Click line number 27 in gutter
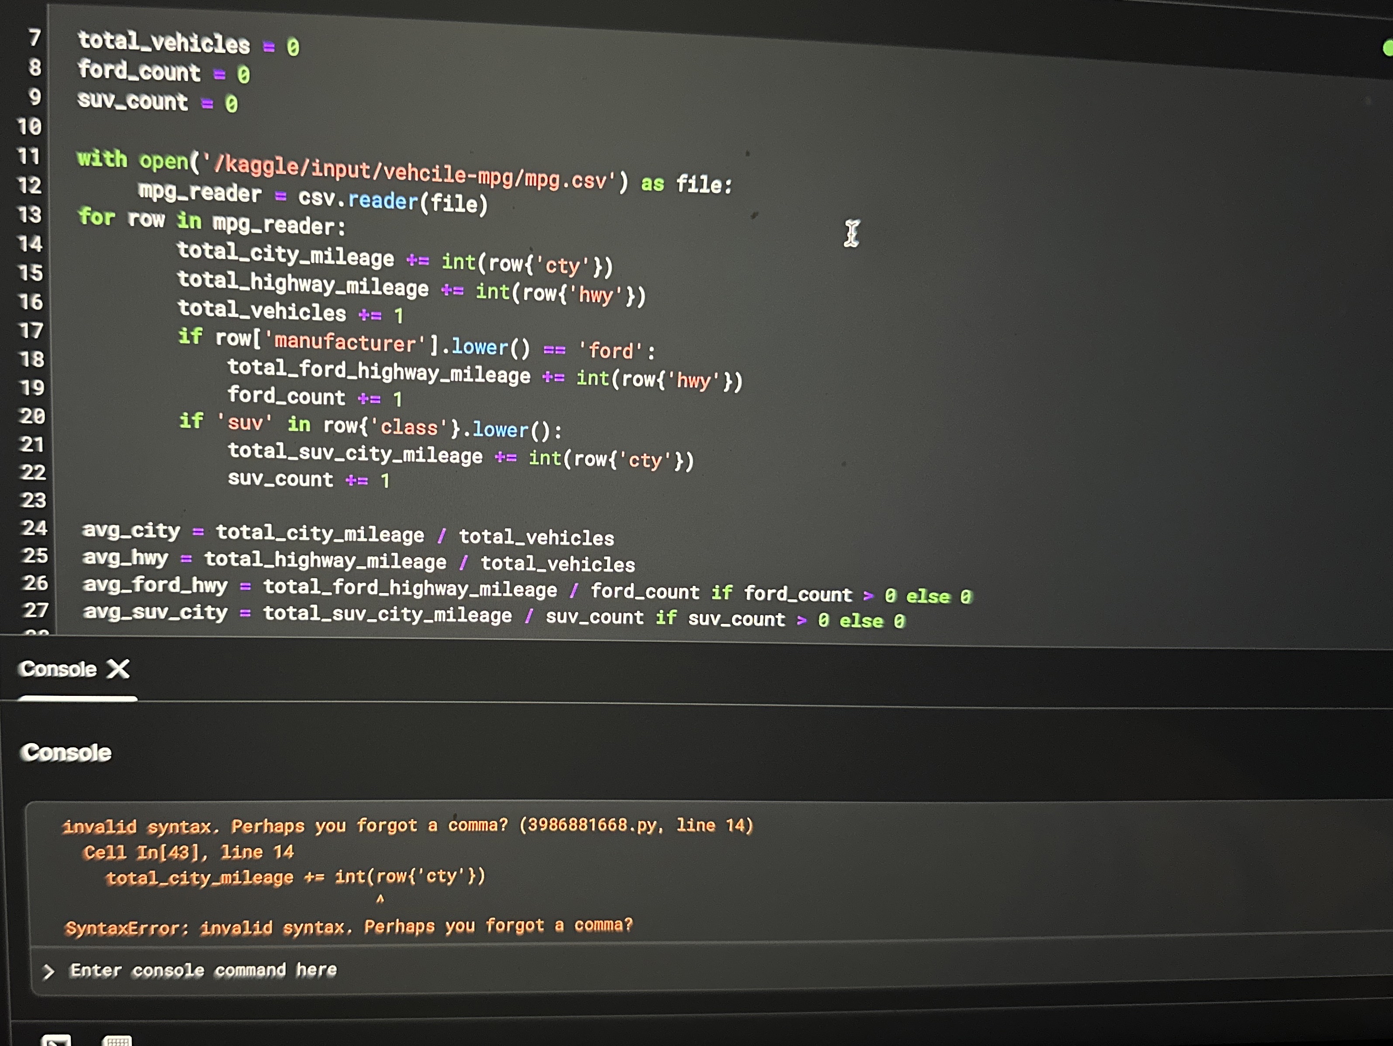The height and width of the screenshot is (1046, 1393). [35, 610]
